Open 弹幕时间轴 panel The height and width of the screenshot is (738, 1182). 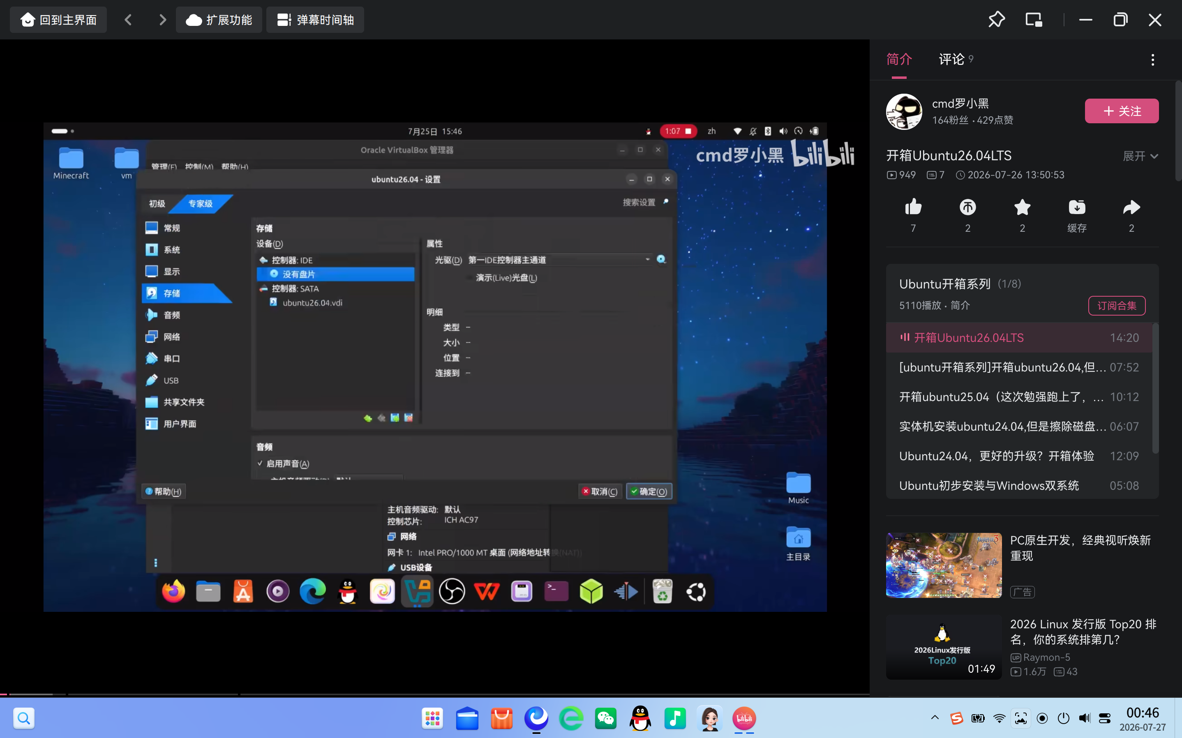tap(315, 20)
